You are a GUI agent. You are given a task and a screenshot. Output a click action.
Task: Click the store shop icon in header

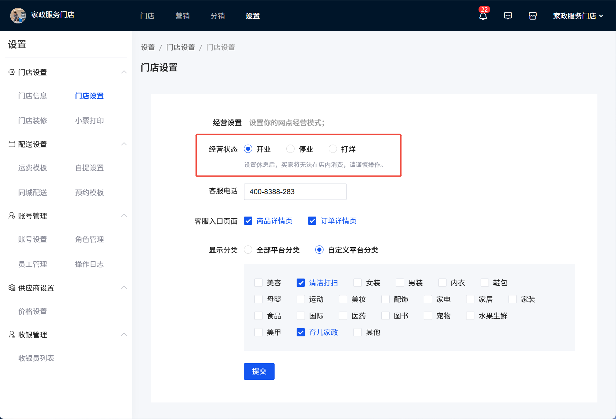coord(533,16)
